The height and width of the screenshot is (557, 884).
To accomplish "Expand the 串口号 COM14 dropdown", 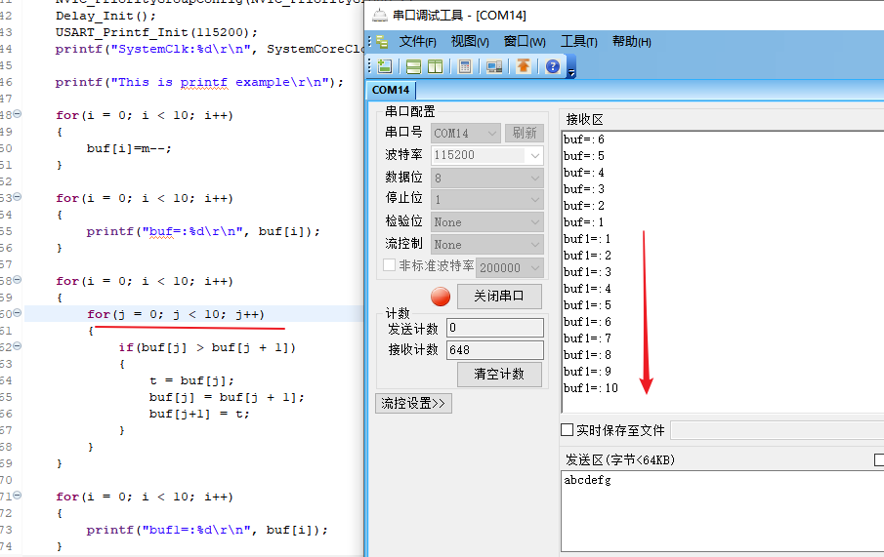I will click(x=466, y=133).
